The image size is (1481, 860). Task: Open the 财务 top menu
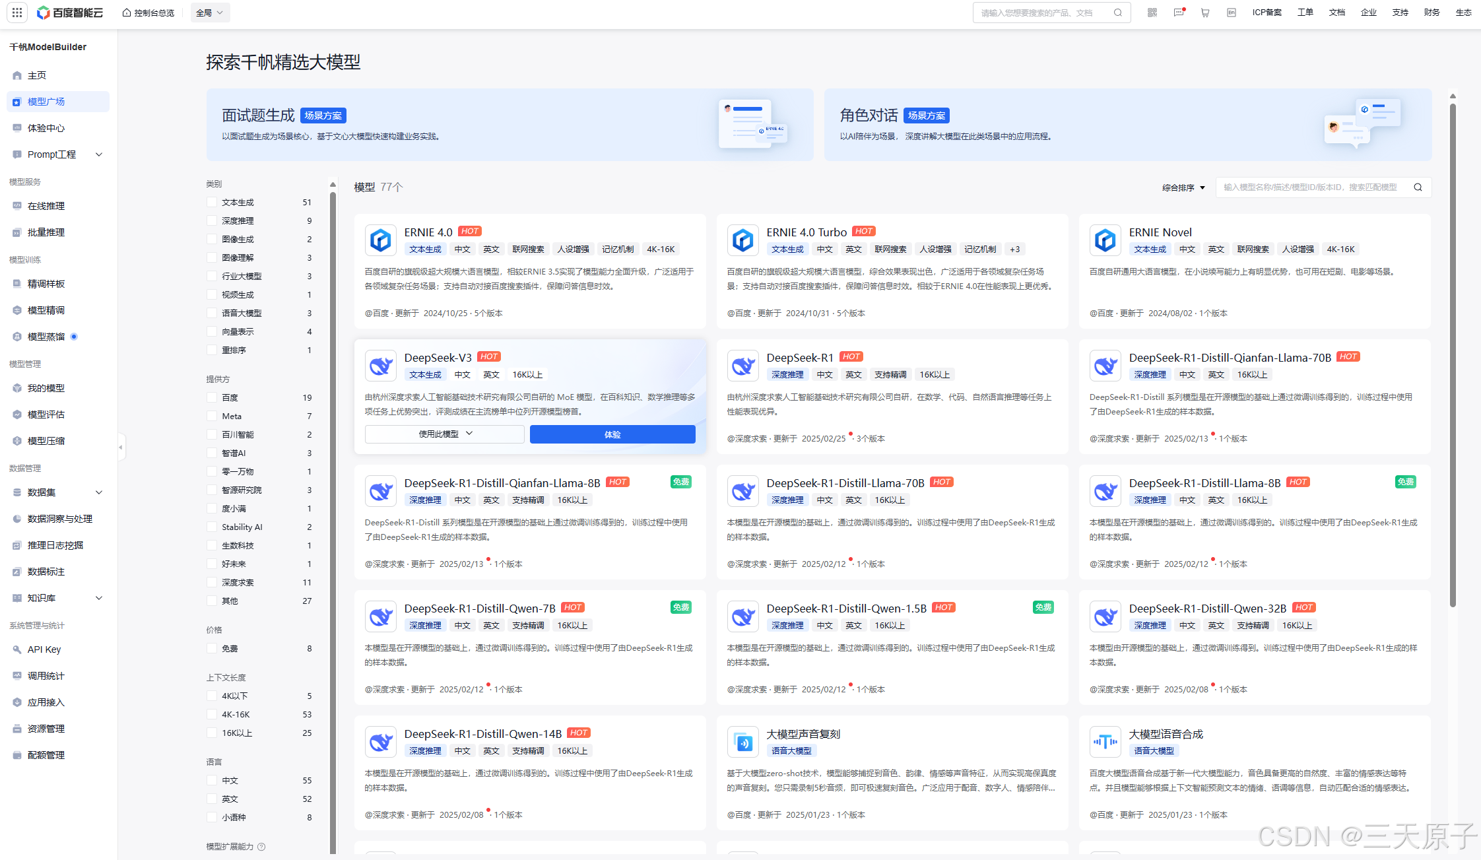coord(1432,13)
